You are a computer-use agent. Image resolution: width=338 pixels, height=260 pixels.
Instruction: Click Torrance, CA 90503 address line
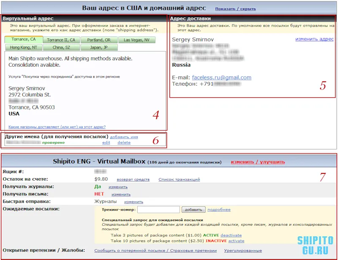pyautogui.click(x=32, y=107)
